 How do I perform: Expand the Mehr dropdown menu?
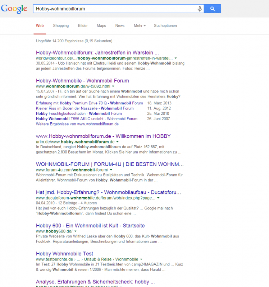click(x=140, y=26)
